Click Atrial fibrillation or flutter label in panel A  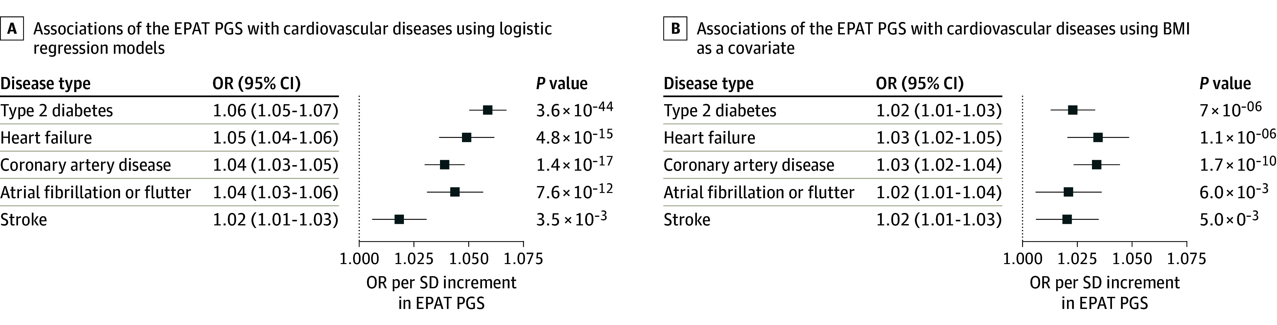click(x=96, y=192)
